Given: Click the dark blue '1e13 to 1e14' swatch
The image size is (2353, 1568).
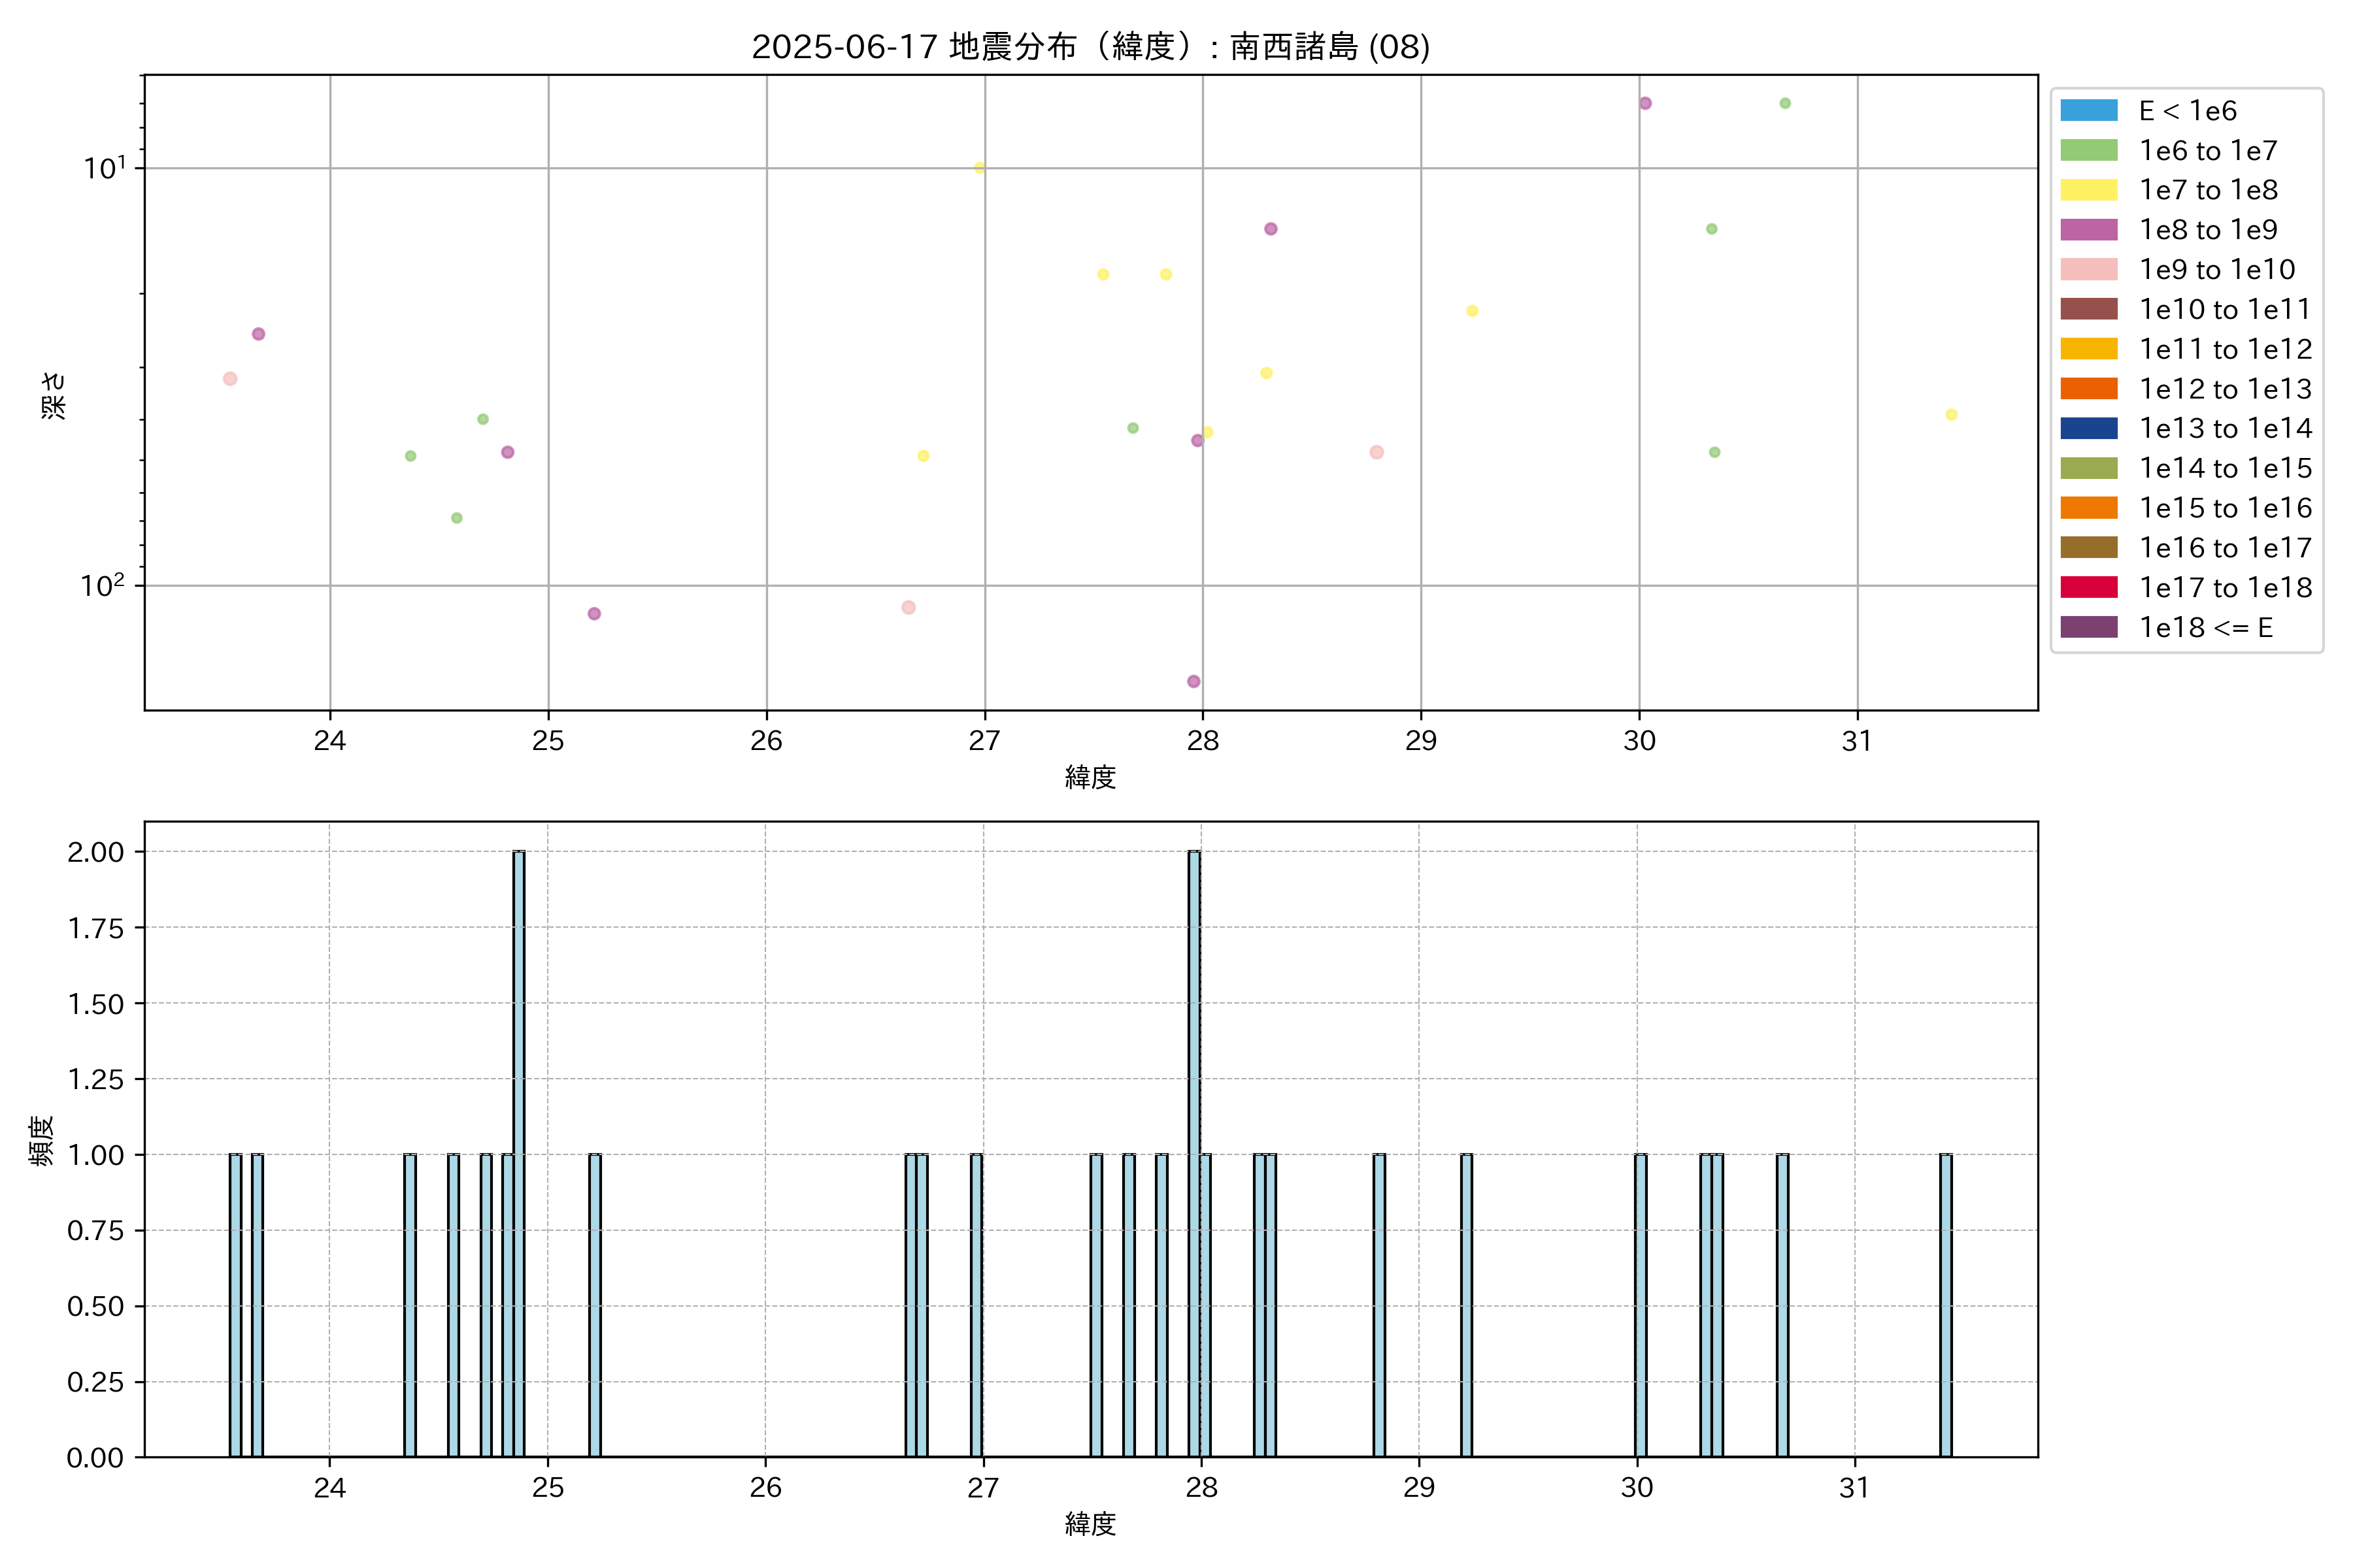Looking at the screenshot, I should pos(2088,428).
